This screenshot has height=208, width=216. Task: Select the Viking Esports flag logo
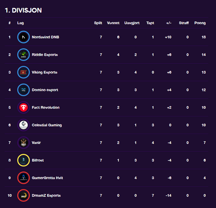[x=23, y=72]
